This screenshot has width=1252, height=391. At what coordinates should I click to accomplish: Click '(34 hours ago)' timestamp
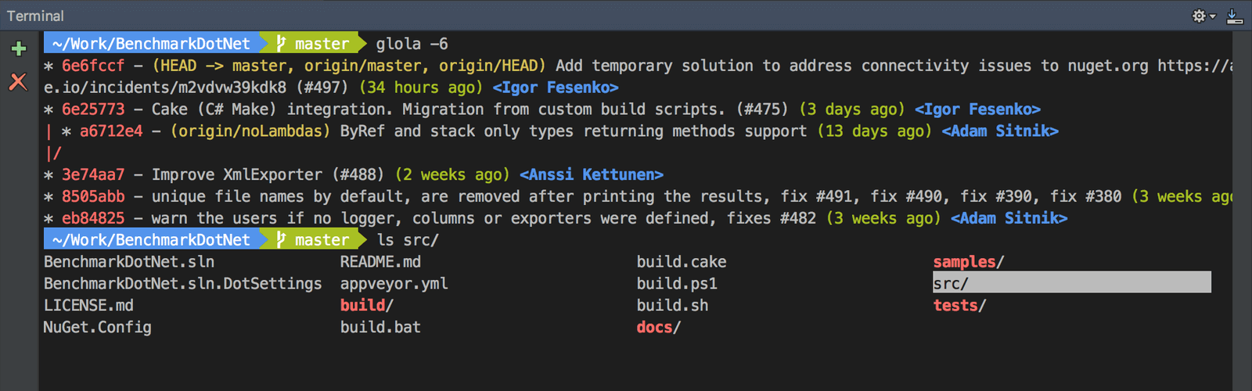(421, 88)
